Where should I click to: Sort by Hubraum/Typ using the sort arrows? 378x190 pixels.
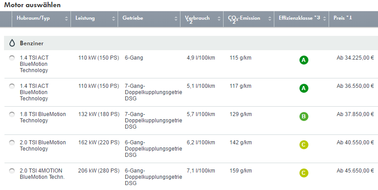pos(66,18)
